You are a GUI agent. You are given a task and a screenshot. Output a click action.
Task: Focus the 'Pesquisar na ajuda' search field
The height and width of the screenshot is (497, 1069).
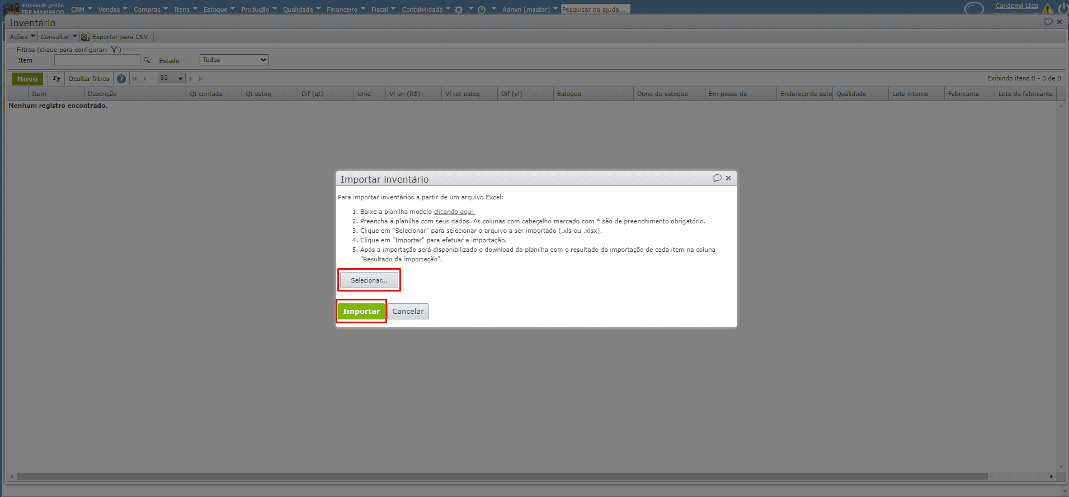595,9
